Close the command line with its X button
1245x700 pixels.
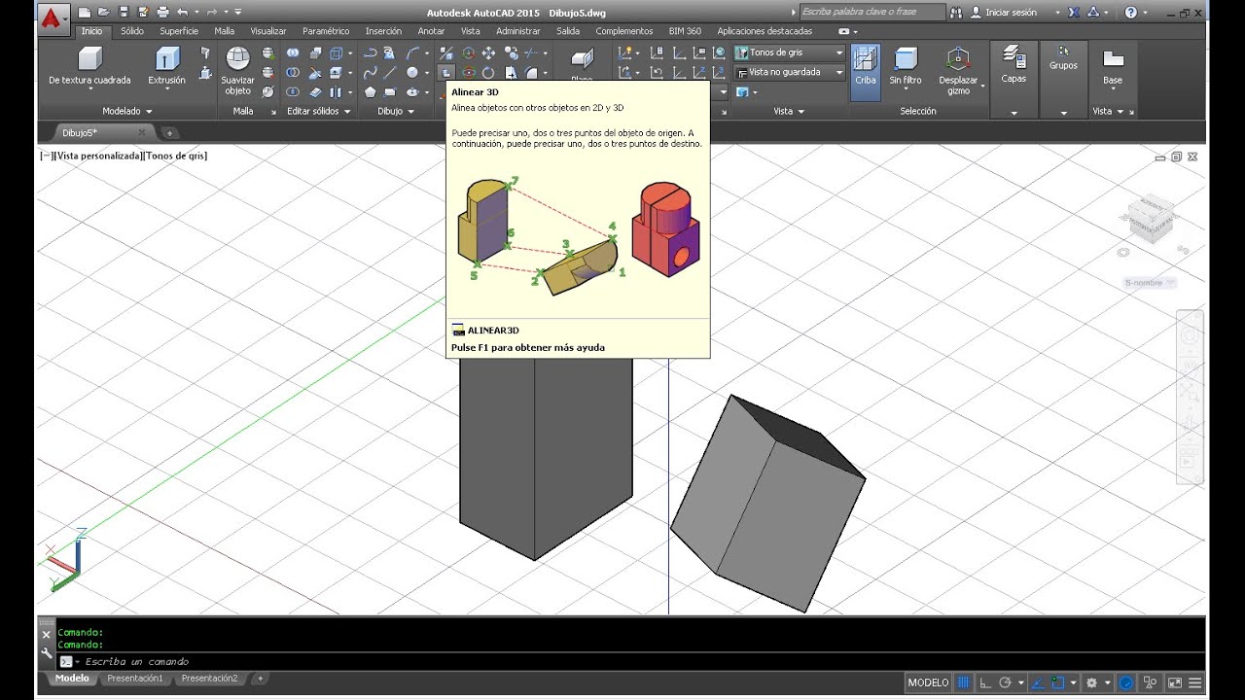pos(46,634)
